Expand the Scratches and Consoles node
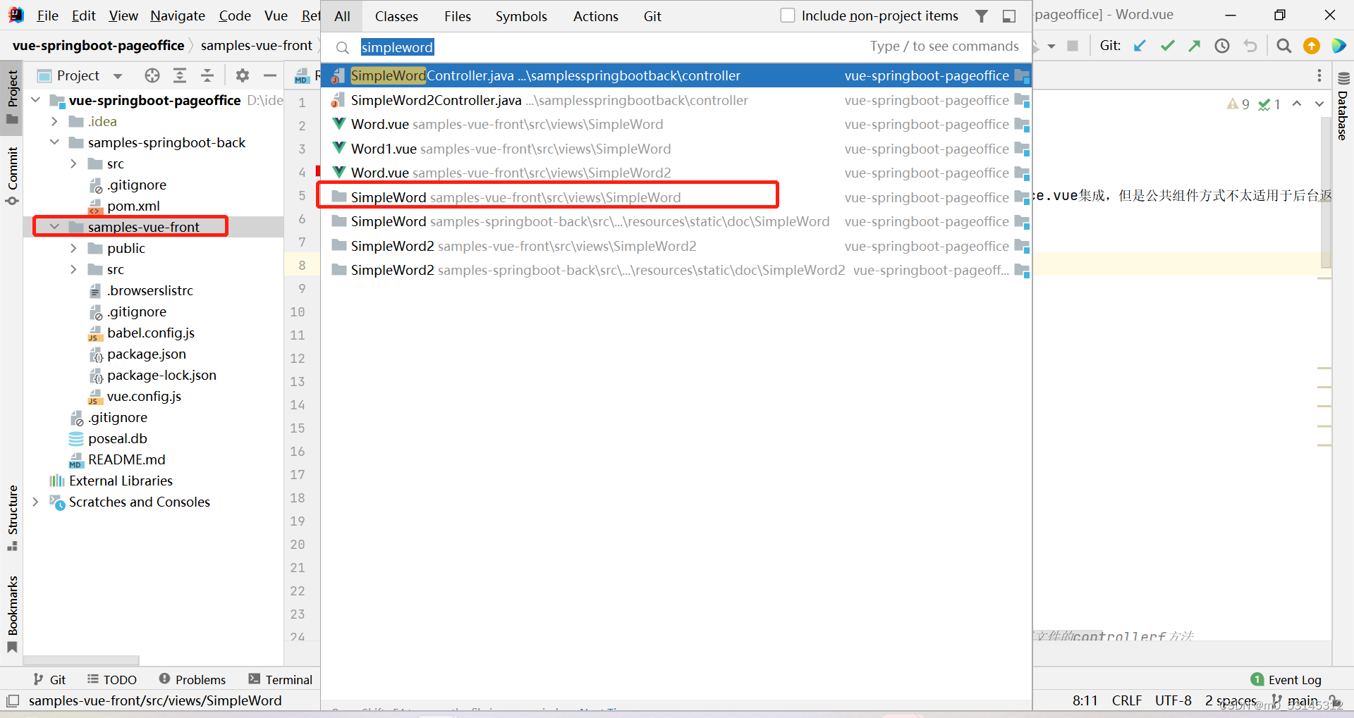1354x718 pixels. 35,502
